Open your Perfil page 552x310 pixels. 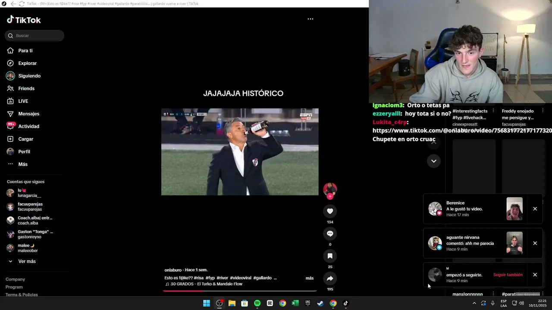tap(24, 152)
